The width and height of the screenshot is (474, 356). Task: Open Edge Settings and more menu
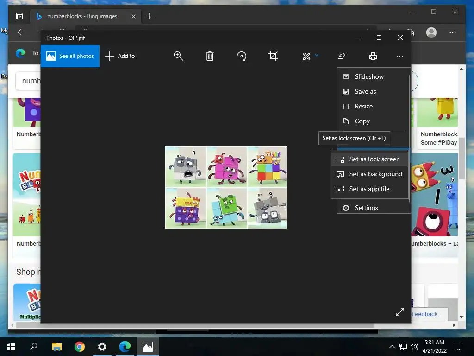click(453, 32)
